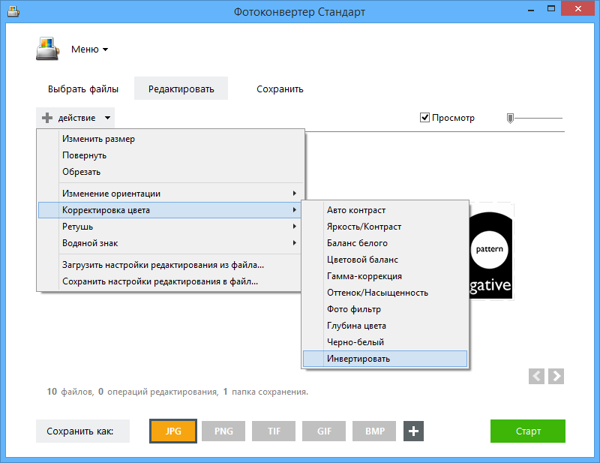This screenshot has height=463, width=600.
Task: Open the Меню dropdown
Action: point(89,50)
